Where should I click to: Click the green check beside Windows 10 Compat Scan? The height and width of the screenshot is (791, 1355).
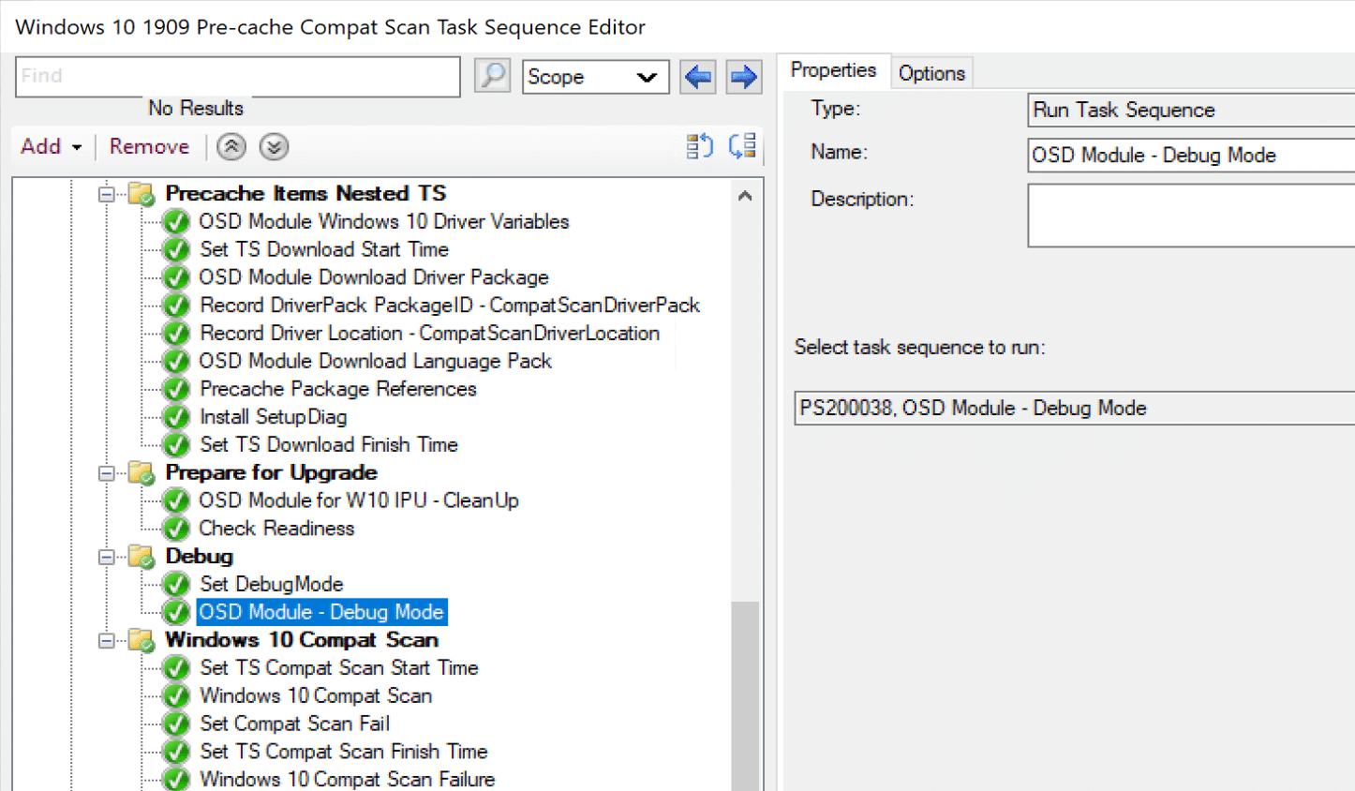click(176, 695)
